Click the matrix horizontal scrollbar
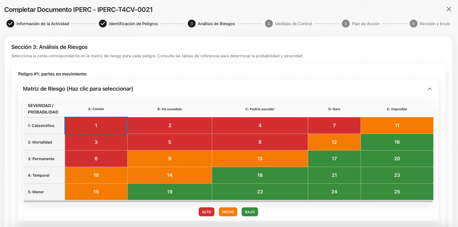Screen dimensions: 458x227 tap(228, 201)
